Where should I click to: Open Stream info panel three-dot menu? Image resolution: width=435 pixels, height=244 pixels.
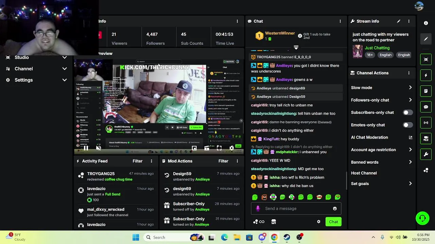[409, 21]
